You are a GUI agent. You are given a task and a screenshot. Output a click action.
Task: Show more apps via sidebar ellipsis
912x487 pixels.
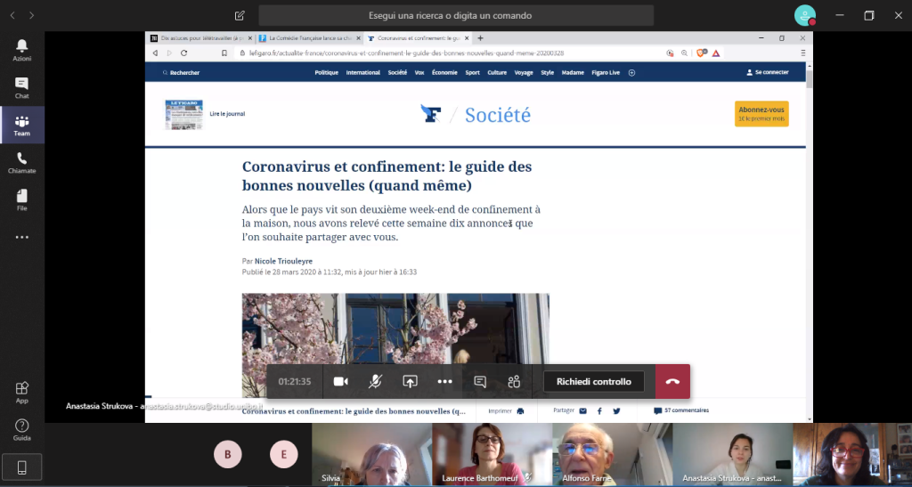(22, 237)
